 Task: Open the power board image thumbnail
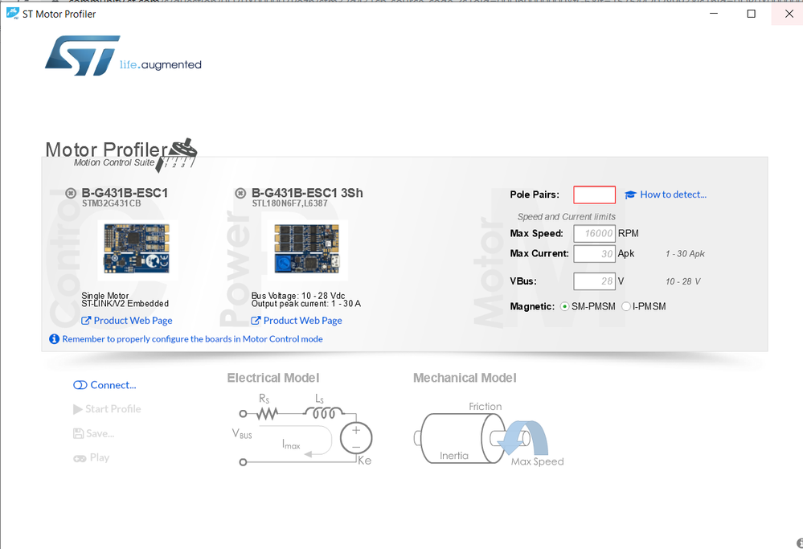[x=307, y=250]
